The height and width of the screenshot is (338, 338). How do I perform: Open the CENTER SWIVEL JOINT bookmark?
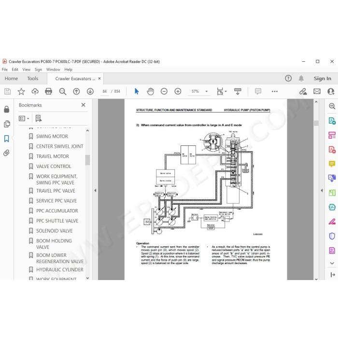(60, 146)
